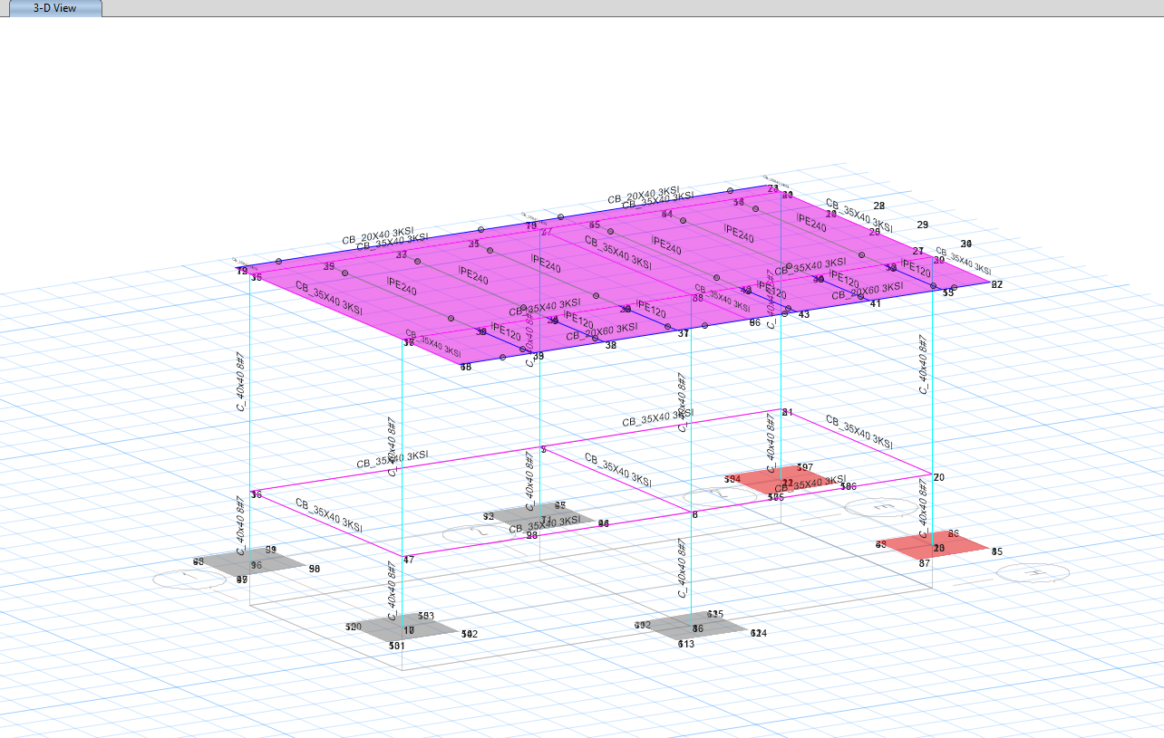Image resolution: width=1164 pixels, height=738 pixels.
Task: Select the red footing area beside joint 85
Action: point(934,543)
